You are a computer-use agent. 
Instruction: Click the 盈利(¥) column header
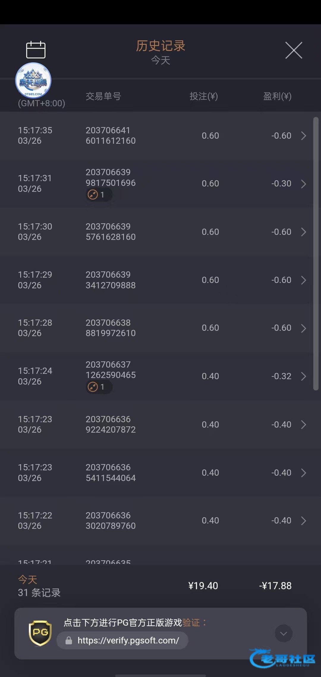[277, 96]
